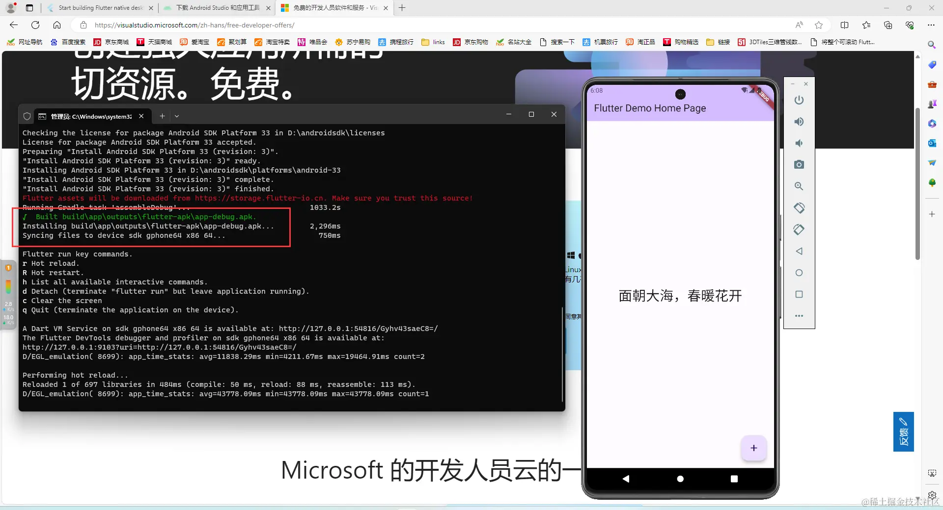
Task: Open the emulator extended controls (three dots)
Action: [x=799, y=316]
